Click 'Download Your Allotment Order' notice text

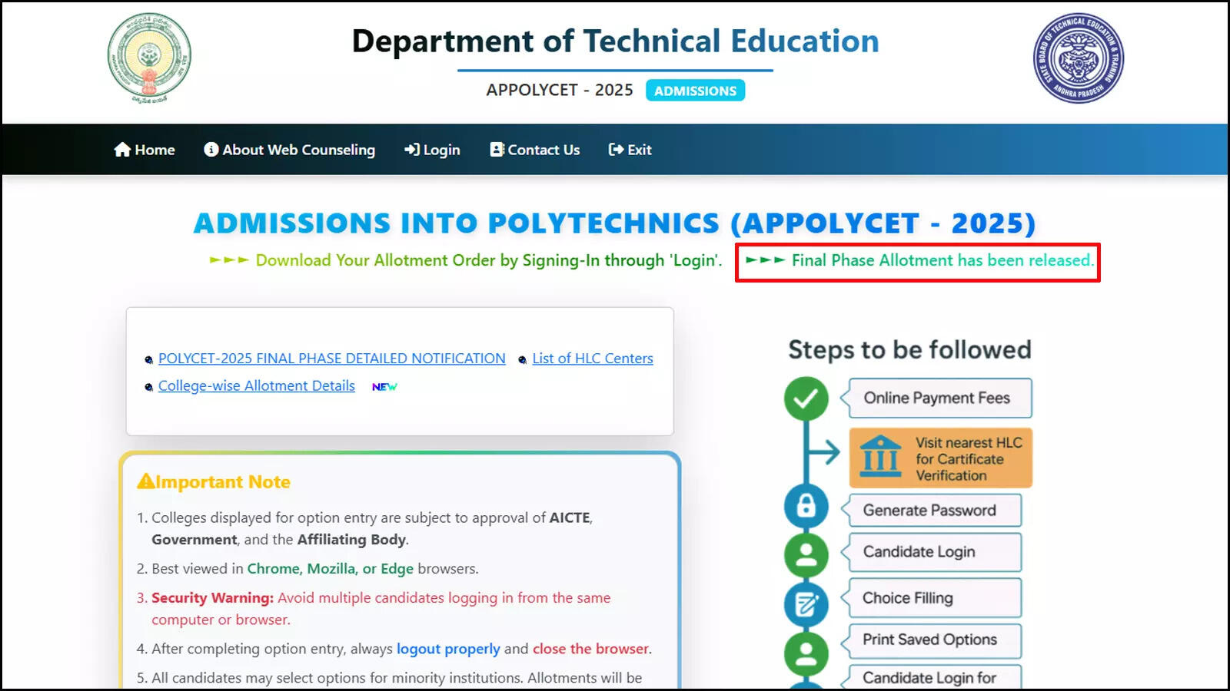coord(489,260)
